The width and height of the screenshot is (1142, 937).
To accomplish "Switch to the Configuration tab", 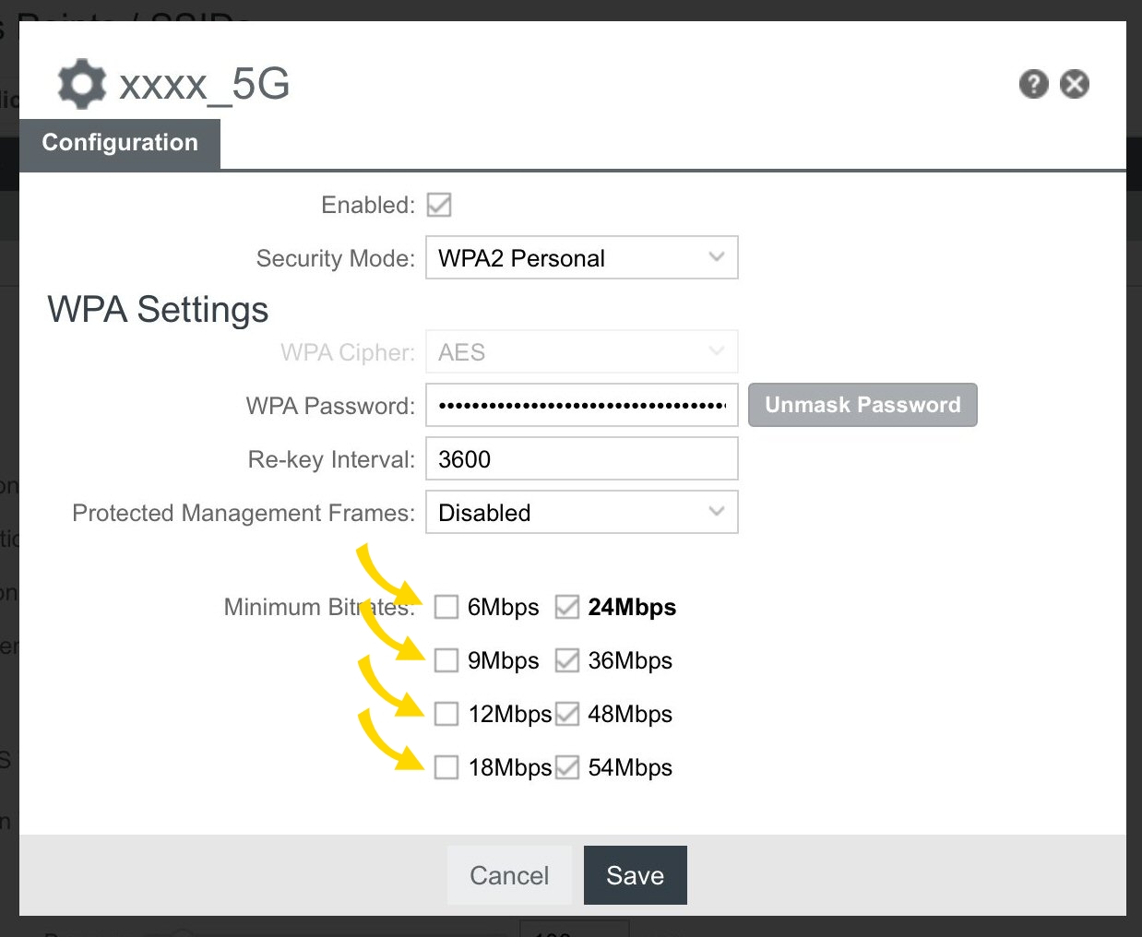I will 120,143.
